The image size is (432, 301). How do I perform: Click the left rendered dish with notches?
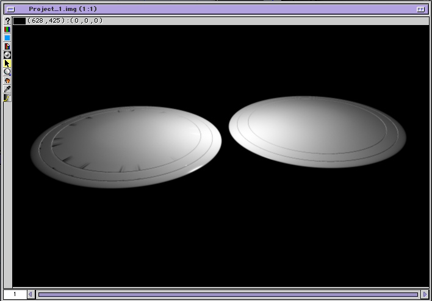pyautogui.click(x=126, y=147)
